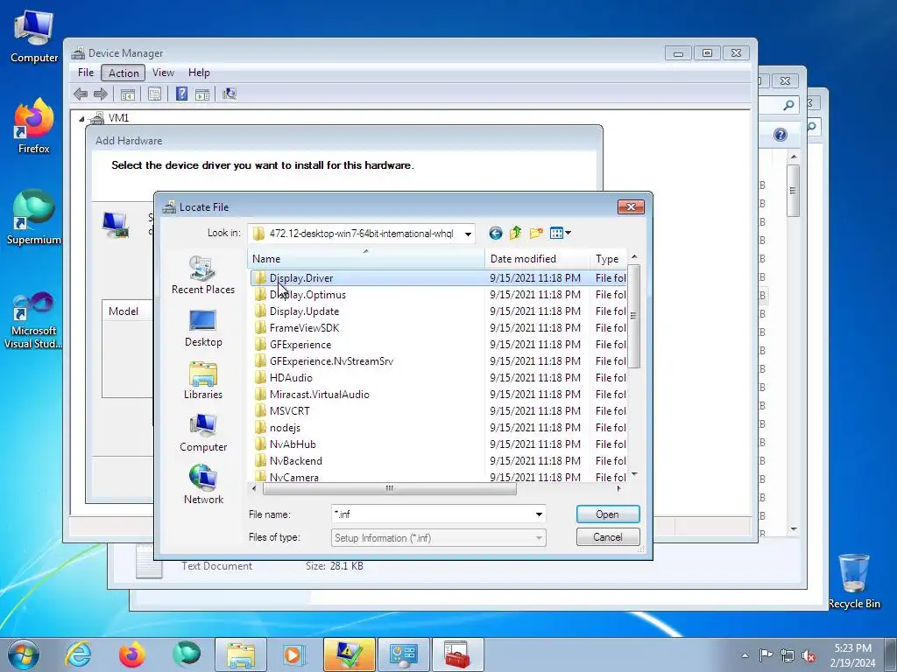Launch Internet Explorer from taskbar

click(x=78, y=654)
